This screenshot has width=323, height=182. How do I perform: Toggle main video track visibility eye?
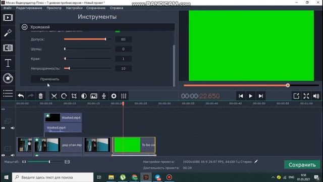click(4, 155)
